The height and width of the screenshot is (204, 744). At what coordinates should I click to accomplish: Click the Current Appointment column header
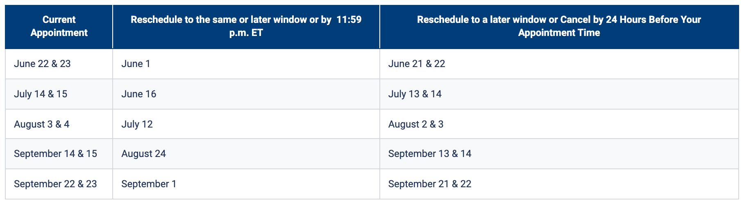click(59, 26)
